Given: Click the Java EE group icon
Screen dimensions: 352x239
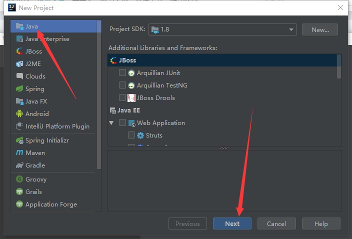Looking at the screenshot, I should (x=112, y=110).
